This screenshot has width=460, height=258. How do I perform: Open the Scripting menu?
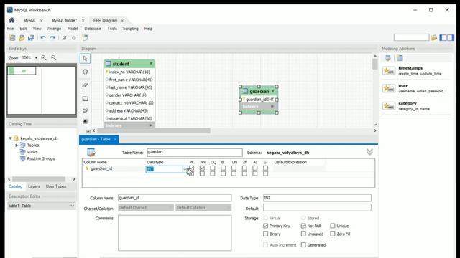(x=131, y=29)
